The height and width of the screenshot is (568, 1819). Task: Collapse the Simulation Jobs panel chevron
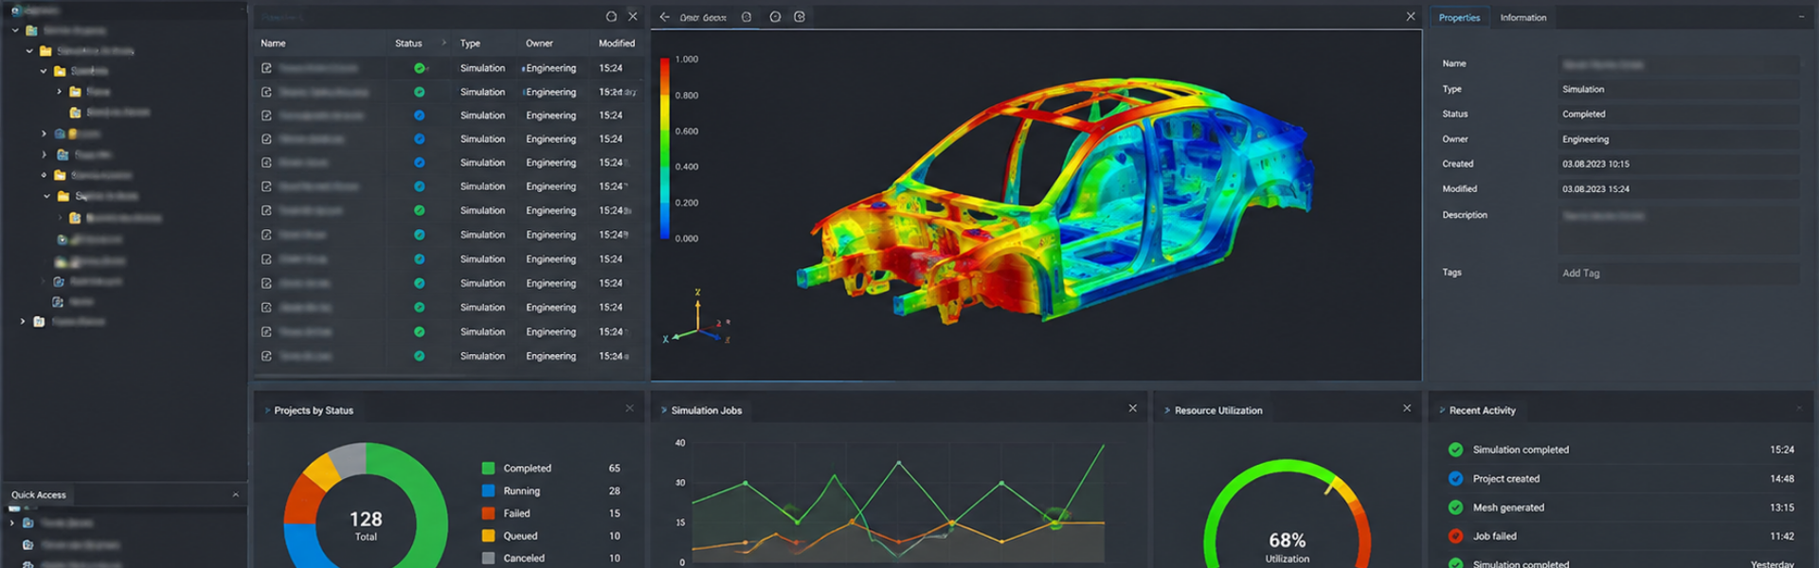click(x=664, y=411)
